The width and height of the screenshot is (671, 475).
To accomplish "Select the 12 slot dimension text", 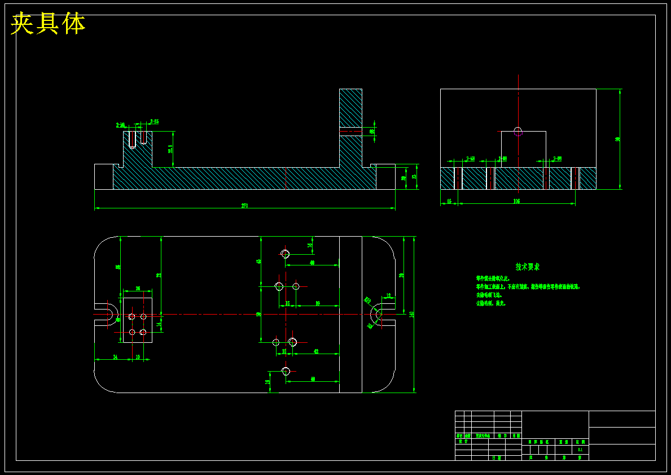I will (389, 295).
